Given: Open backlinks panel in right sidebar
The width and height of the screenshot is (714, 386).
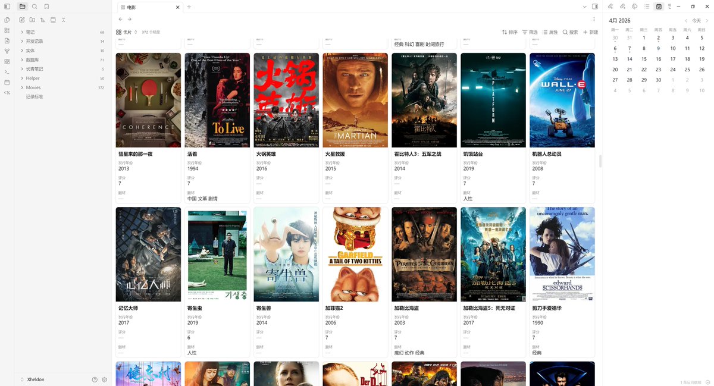Looking at the screenshot, I should (610, 7).
